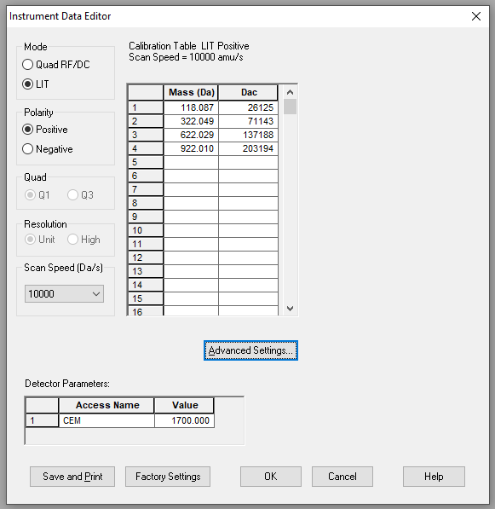
Task: Click the calibration table scroll up arrow
Action: [290, 92]
